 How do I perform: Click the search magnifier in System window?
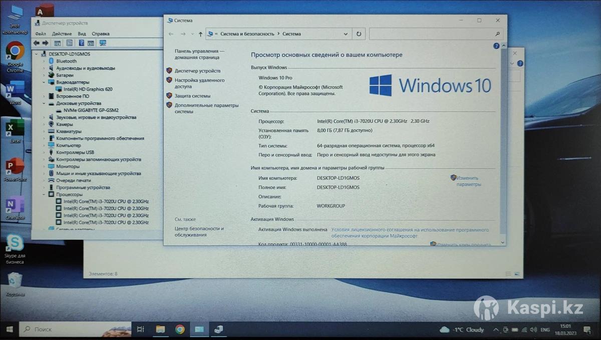point(497,34)
